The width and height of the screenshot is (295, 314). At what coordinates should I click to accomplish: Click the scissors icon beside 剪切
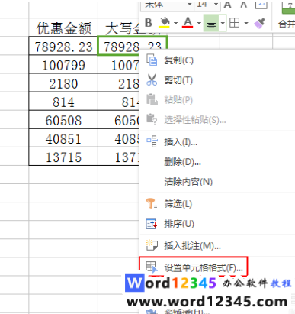coord(152,80)
